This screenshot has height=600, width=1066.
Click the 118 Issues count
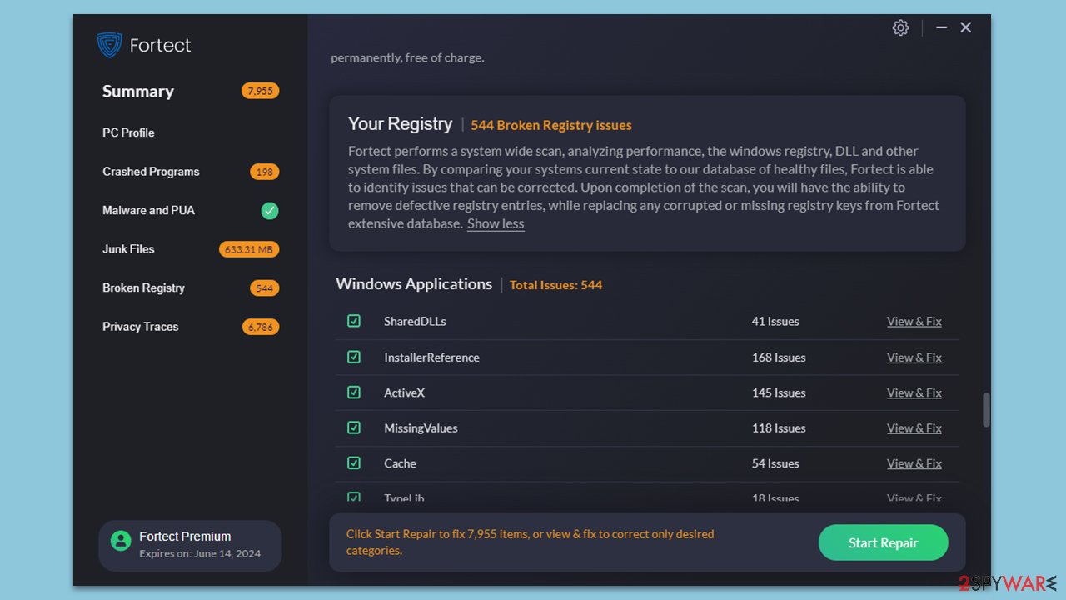pos(779,427)
